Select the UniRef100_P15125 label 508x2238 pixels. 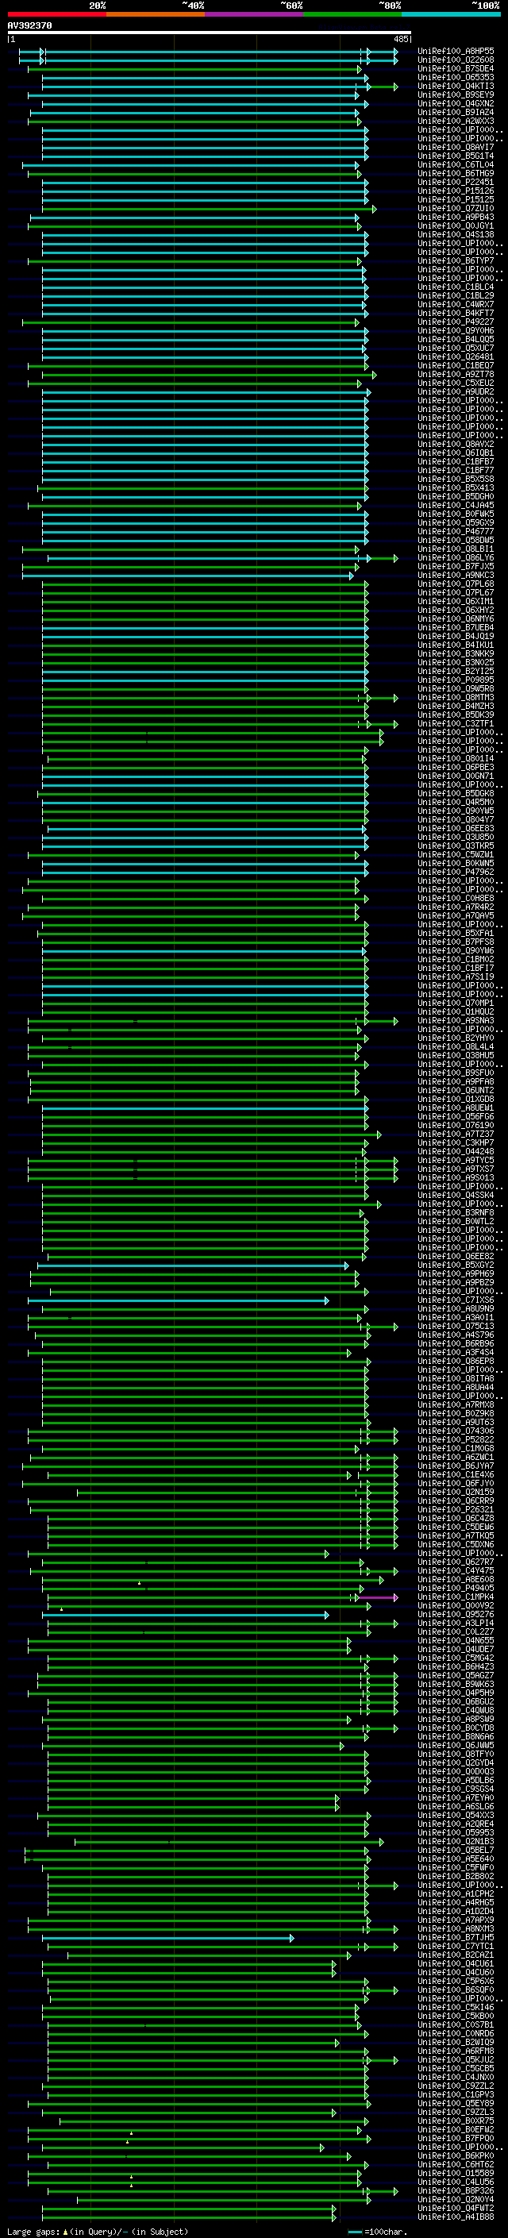(456, 200)
